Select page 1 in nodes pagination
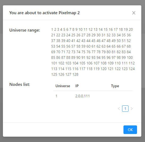This screenshot has width=145, height=142. tap(125, 109)
